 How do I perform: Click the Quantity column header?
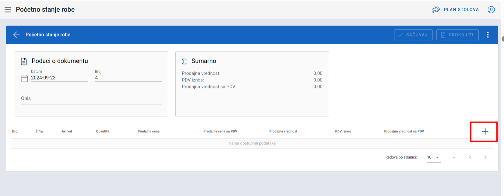coord(103,131)
